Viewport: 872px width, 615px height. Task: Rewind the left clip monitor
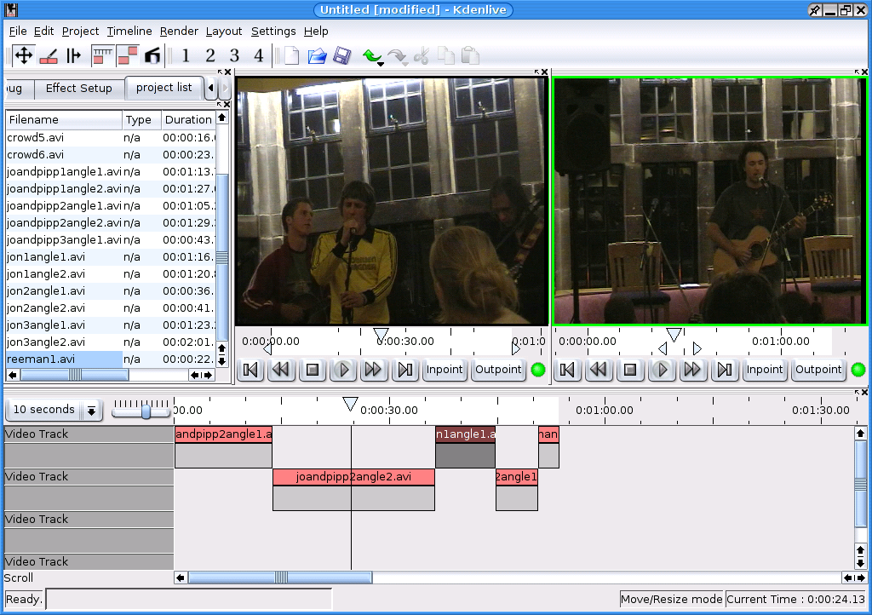coord(281,370)
